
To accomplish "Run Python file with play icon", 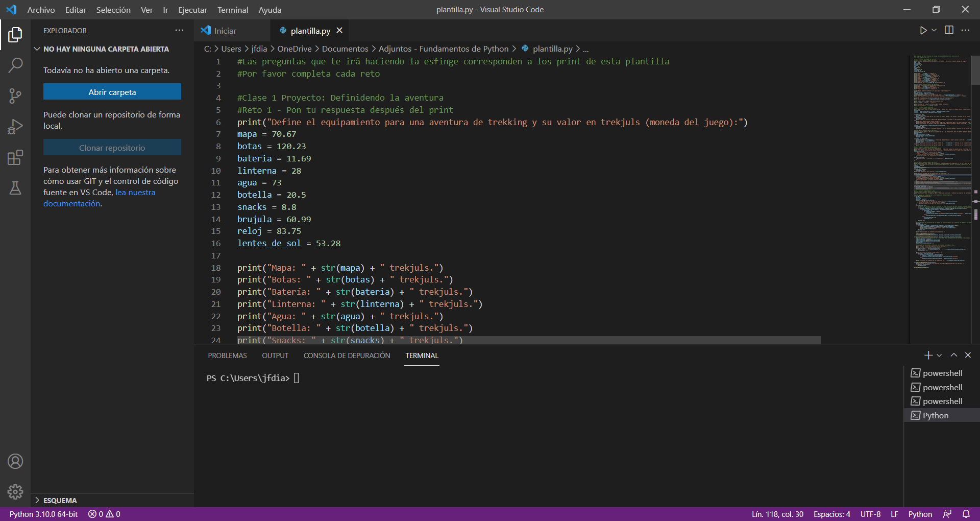I will 923,31.
